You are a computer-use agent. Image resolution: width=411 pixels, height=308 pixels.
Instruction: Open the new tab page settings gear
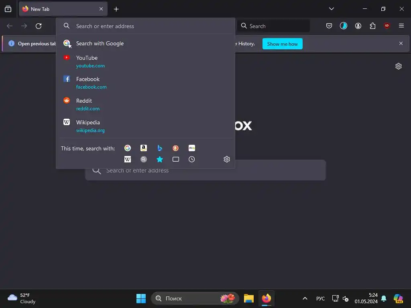[x=399, y=66]
